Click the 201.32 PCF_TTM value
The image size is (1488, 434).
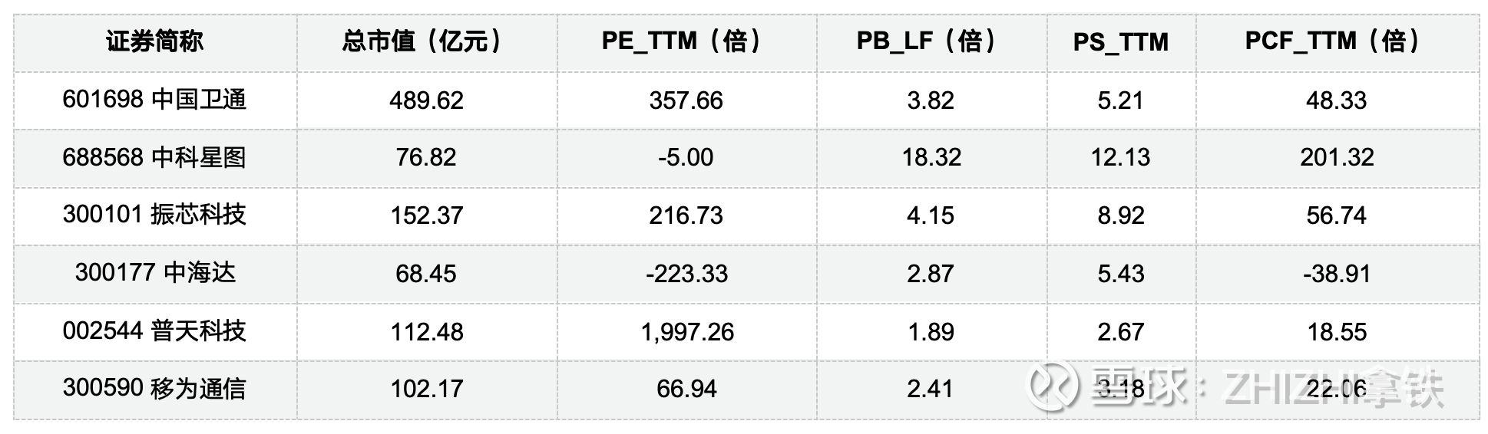click(1337, 157)
